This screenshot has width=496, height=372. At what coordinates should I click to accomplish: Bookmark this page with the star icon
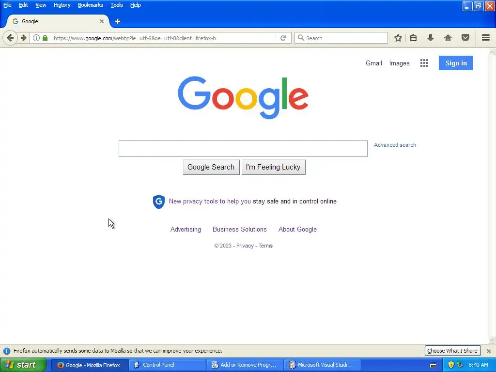[x=398, y=38]
